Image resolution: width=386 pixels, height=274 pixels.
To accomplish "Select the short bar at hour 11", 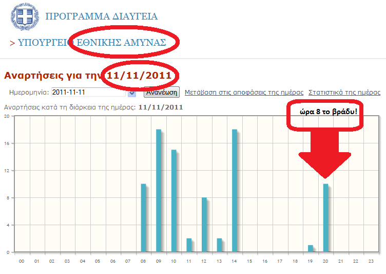I will (x=189, y=245).
